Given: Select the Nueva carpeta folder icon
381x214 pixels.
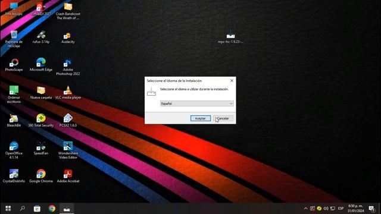Looking at the screenshot, I should coord(41,93).
